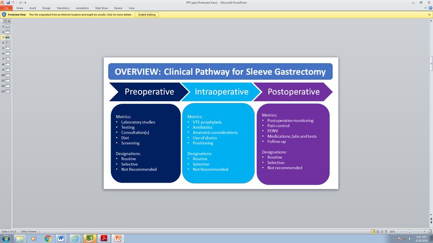Select slide 7 thumbnail
This screenshot has height=243, width=433.
click(x=8, y=59)
